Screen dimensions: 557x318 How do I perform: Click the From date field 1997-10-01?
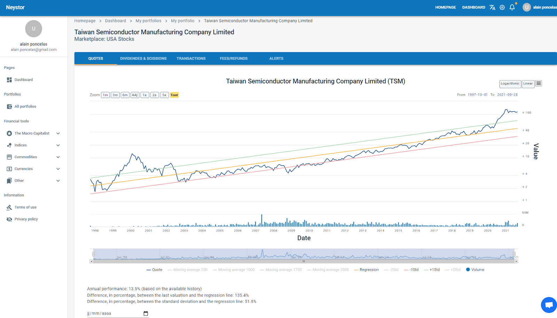tap(478, 95)
